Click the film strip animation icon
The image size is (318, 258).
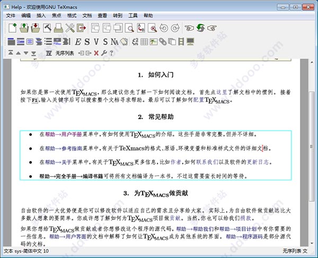(181, 42)
